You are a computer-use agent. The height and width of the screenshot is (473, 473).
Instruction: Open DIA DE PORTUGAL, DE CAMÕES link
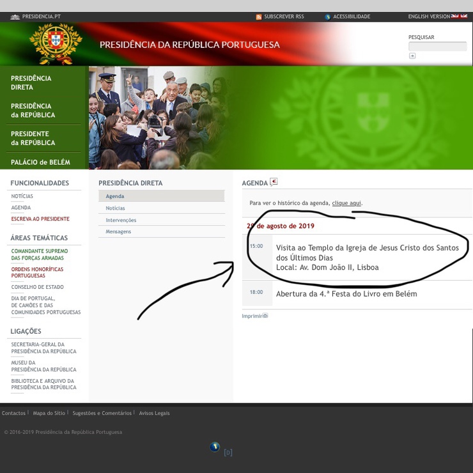point(46,305)
